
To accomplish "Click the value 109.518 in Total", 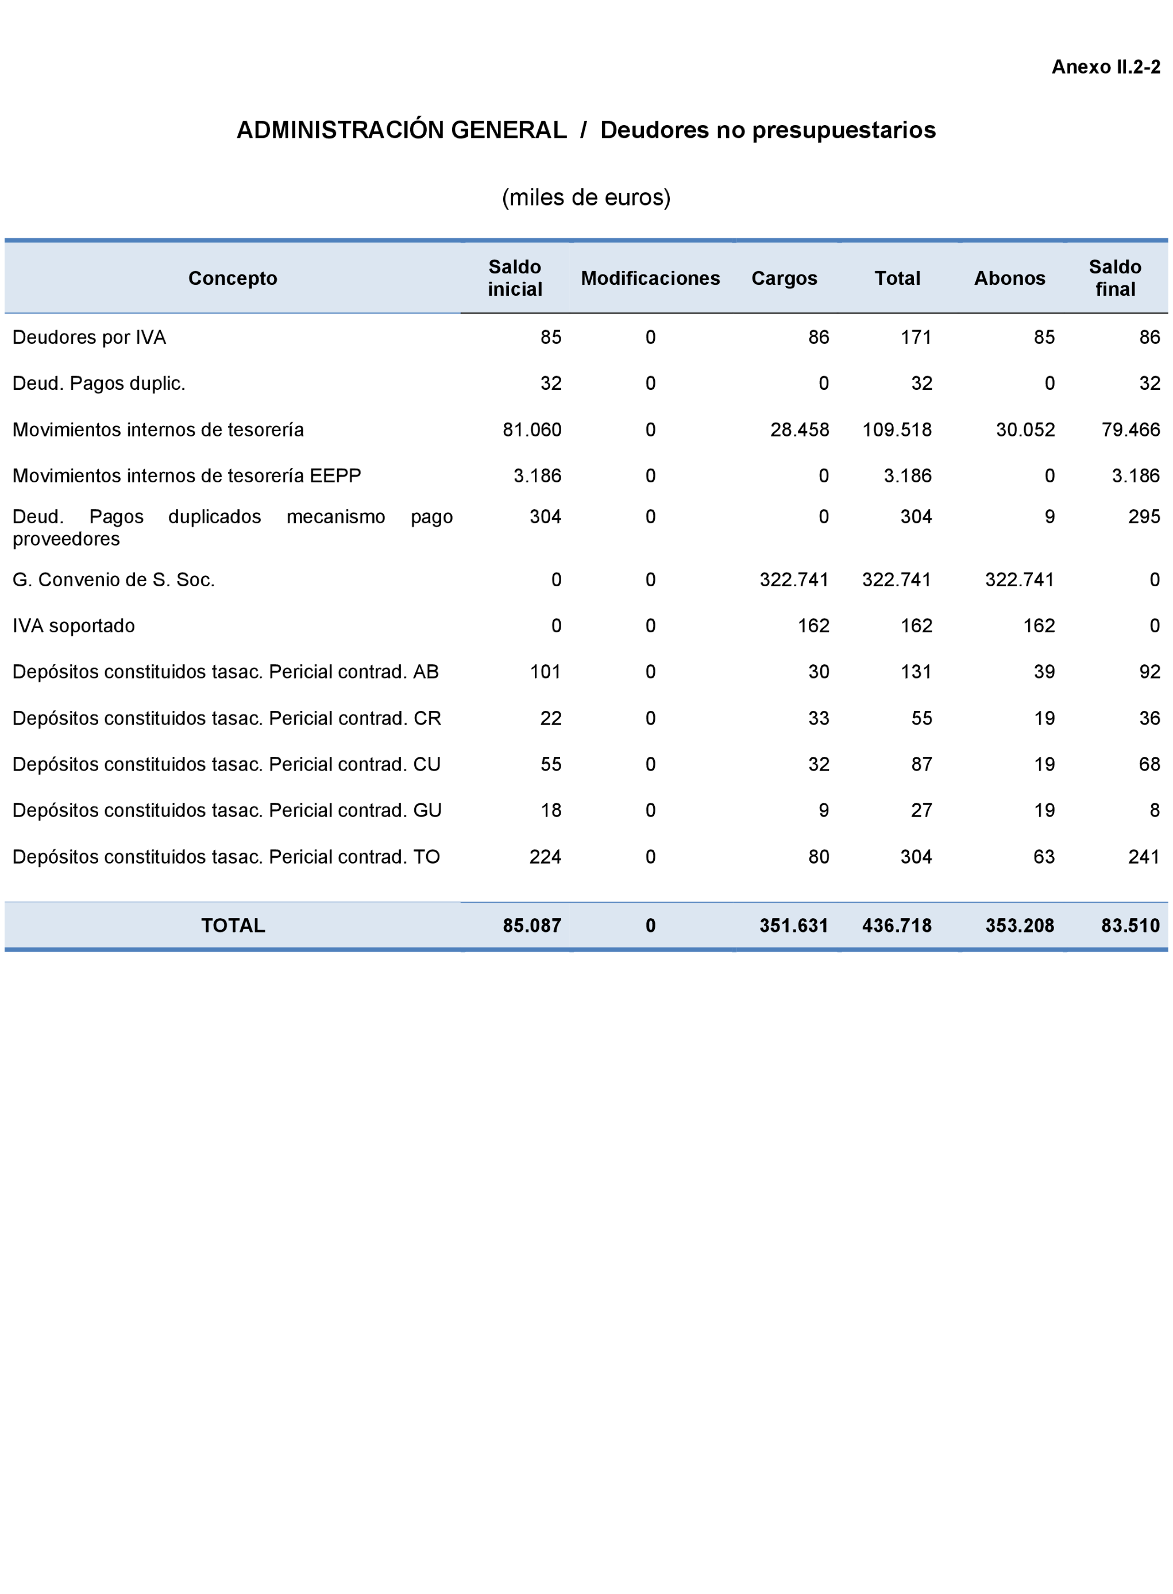I will click(897, 430).
